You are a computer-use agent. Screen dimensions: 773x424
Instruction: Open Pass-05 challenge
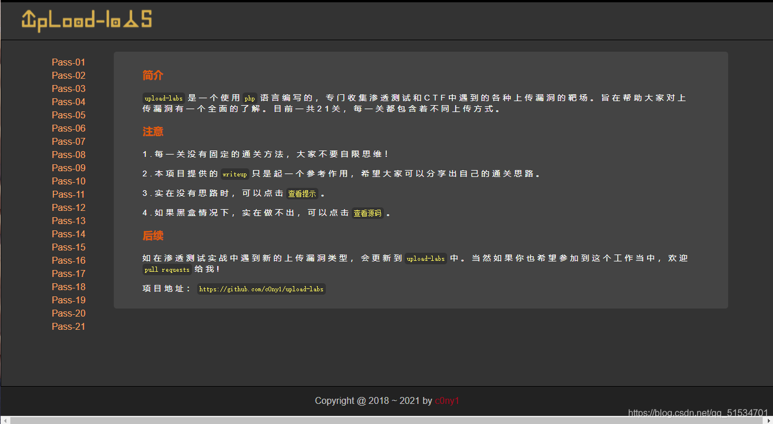(68, 115)
